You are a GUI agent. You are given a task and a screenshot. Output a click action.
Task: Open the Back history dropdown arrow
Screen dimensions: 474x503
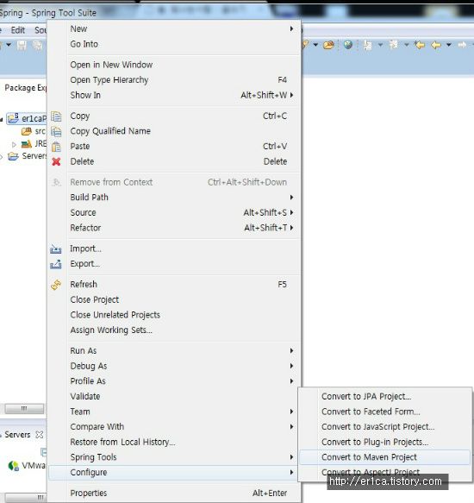click(x=449, y=45)
